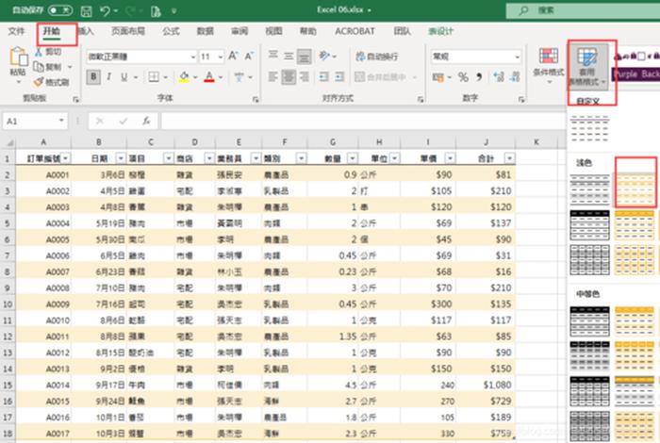Screen dimensions: 660x443
Task: Open filter dropdown on 類別 column
Action: [x=301, y=158]
